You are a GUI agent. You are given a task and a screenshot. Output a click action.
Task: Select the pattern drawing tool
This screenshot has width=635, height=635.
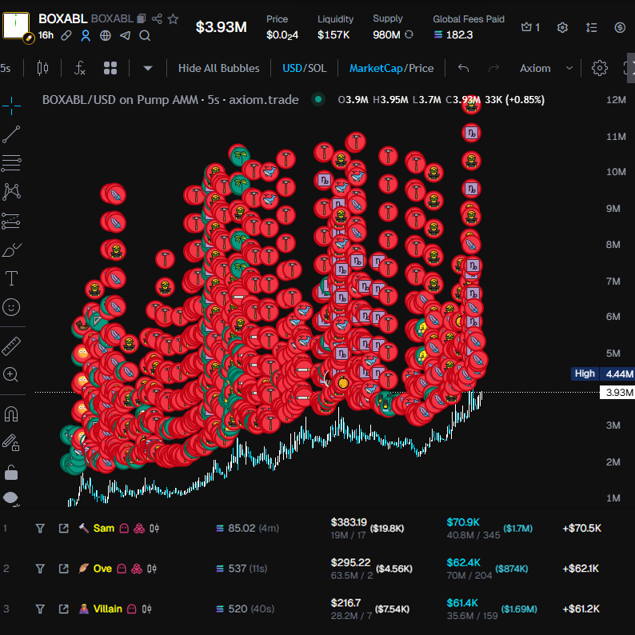(x=11, y=192)
